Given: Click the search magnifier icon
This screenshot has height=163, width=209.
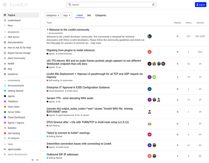Looking at the screenshot, I should click(70, 5).
